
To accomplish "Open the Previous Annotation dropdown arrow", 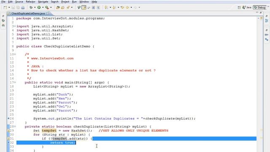I will [118, 8].
